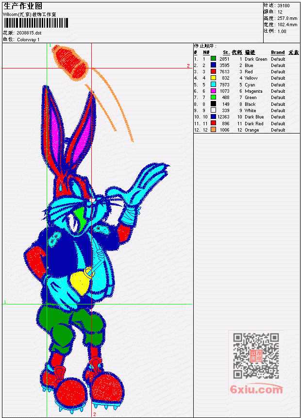Click stitch count 12363
This screenshot has width=301, height=418.
[x=223, y=117]
